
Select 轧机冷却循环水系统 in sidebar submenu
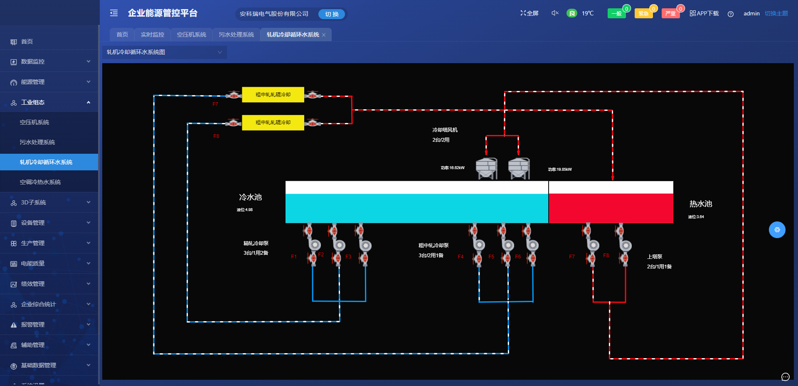click(x=49, y=162)
